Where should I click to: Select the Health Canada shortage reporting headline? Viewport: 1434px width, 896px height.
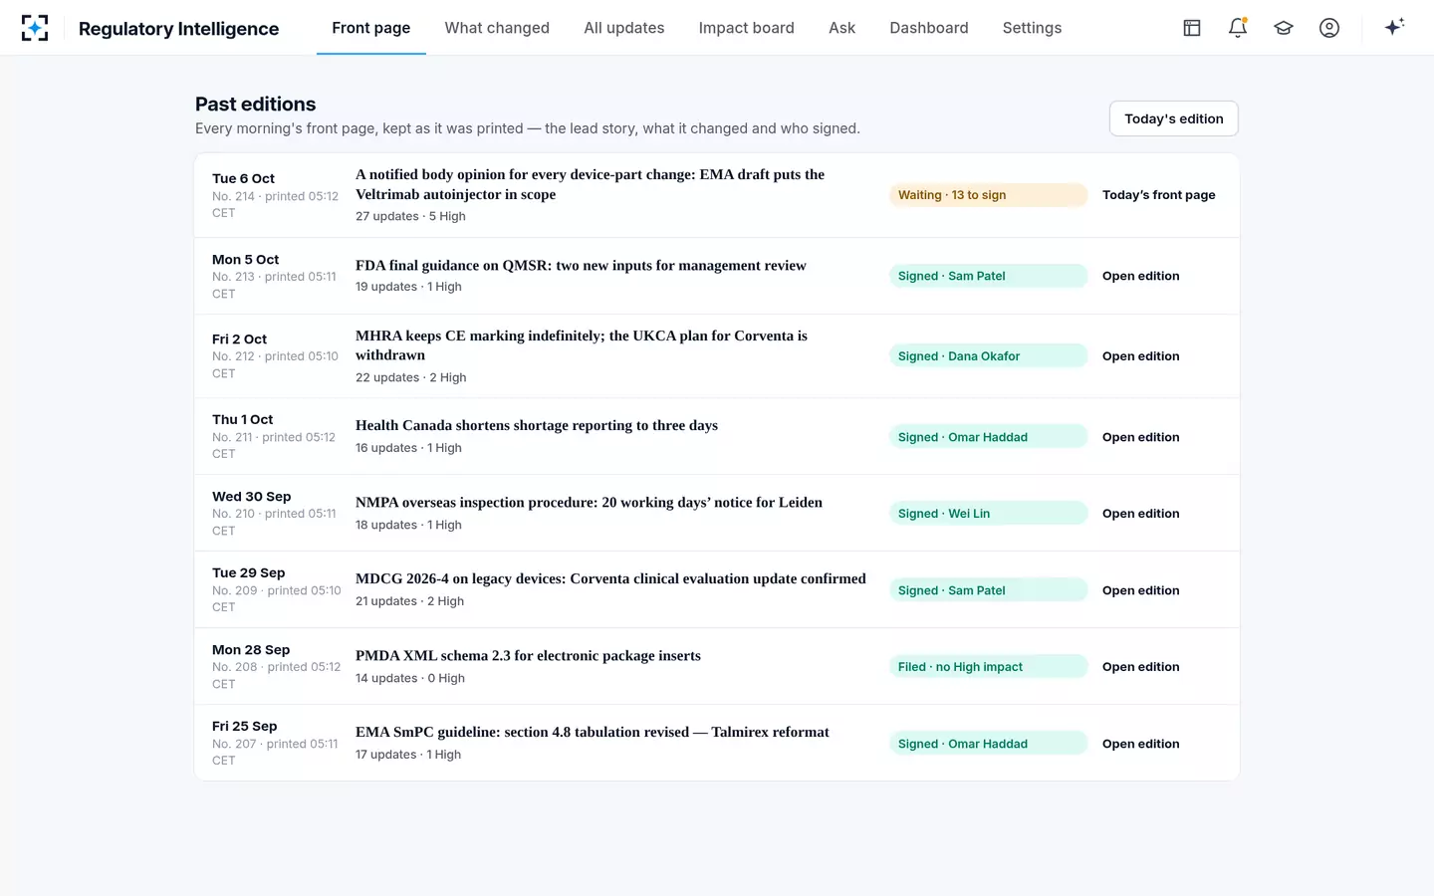click(537, 426)
